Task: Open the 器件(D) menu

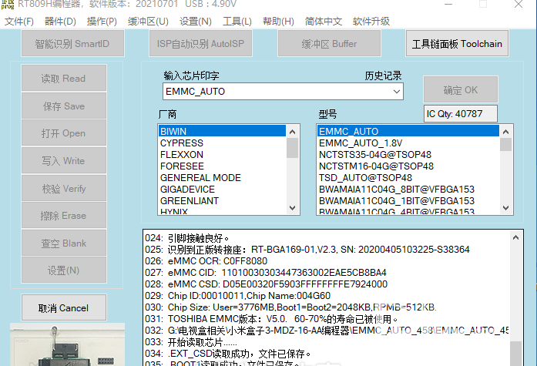Action: coord(60,22)
